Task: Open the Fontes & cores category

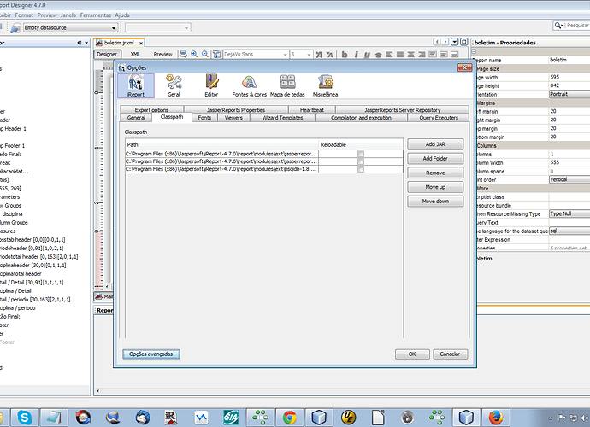Action: point(249,85)
